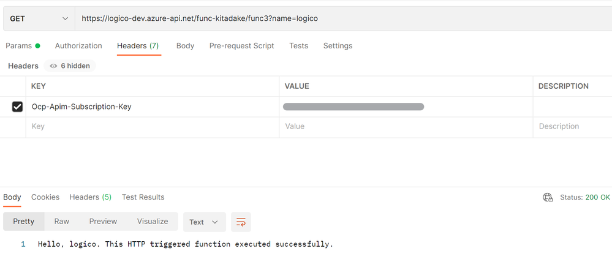
Task: Switch to the Test Results tab
Action: click(x=143, y=197)
